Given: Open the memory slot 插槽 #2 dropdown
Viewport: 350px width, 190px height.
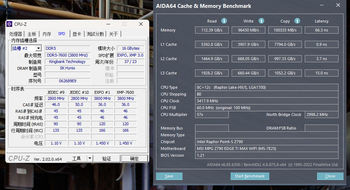Looking at the screenshot, I should [x=38, y=48].
